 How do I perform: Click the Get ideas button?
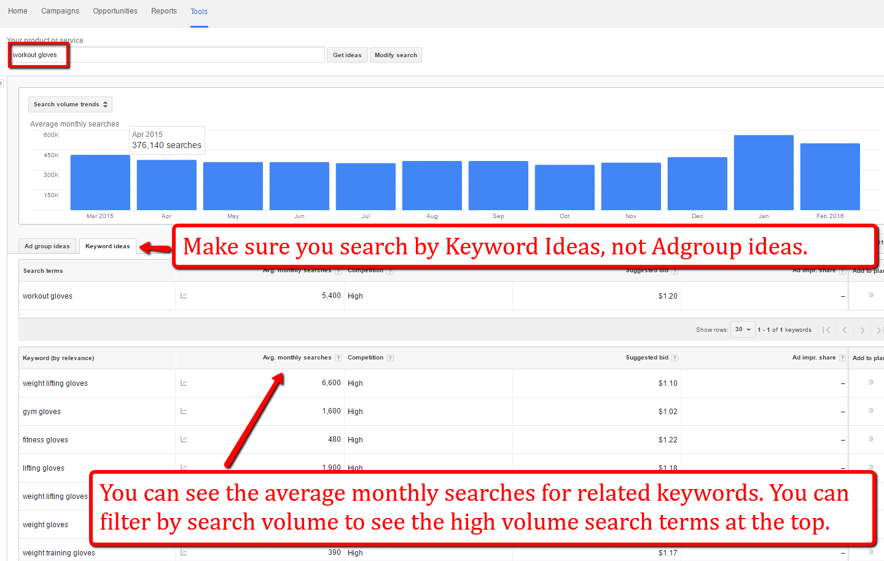(346, 55)
